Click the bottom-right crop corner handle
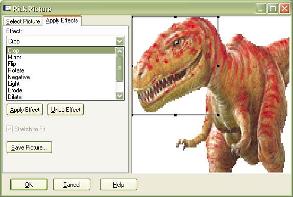Screen dimensions: 293x197 218,115
